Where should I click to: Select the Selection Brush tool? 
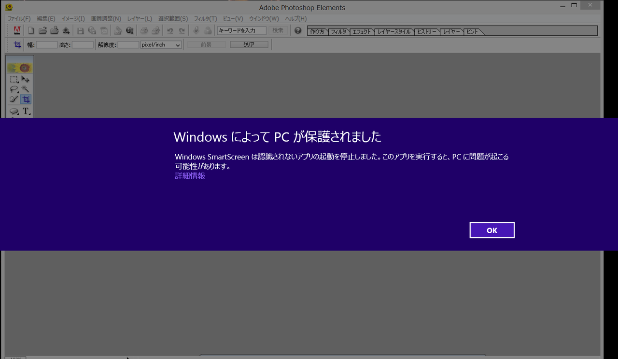click(x=14, y=99)
